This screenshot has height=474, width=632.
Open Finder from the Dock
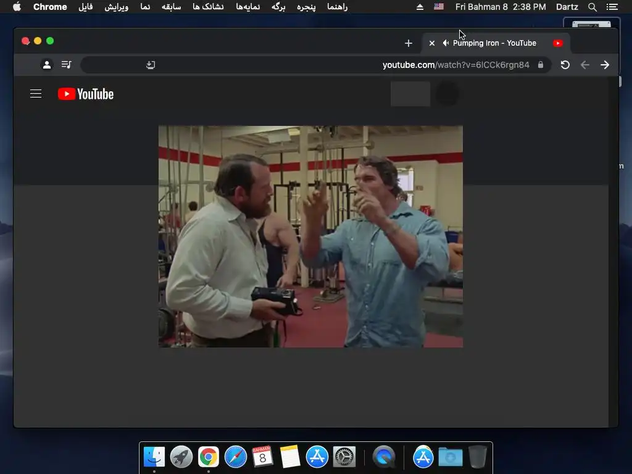pos(154,457)
